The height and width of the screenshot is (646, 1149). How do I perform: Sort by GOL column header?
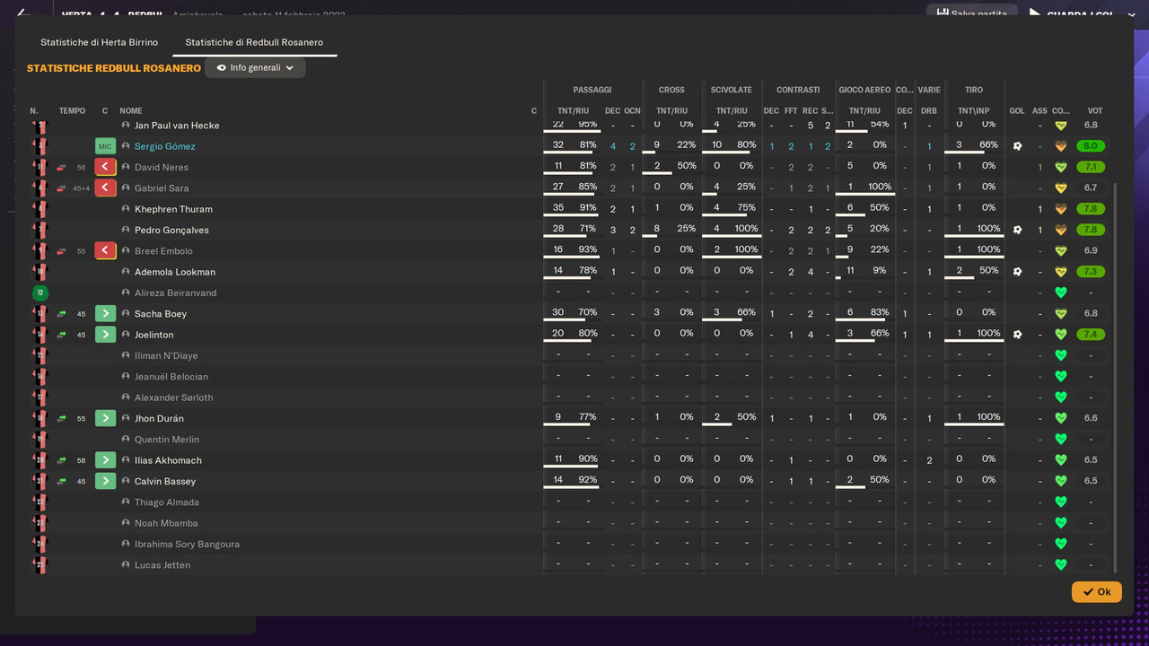1017,111
